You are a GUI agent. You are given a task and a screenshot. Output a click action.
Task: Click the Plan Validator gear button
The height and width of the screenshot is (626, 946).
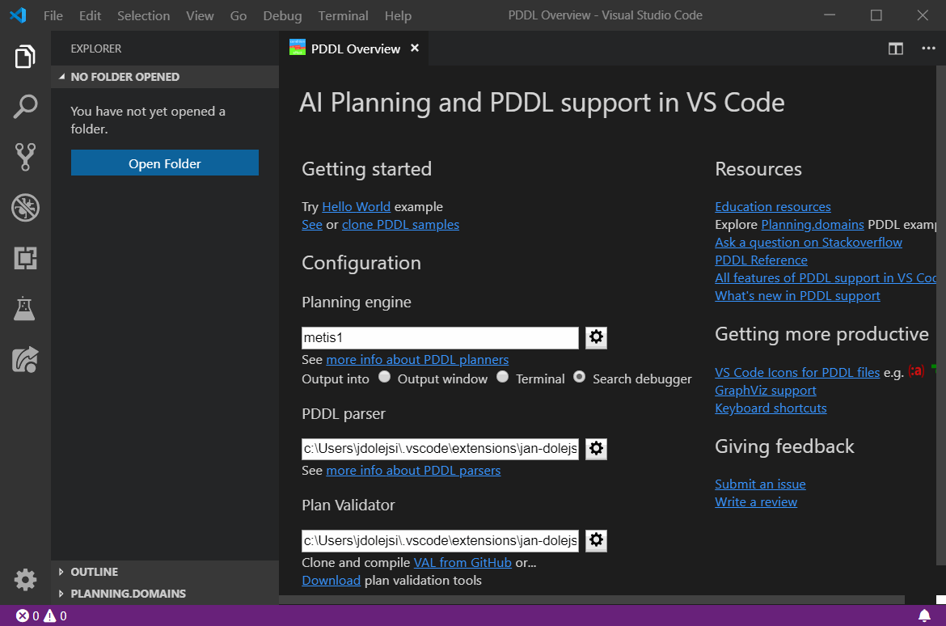pos(596,540)
